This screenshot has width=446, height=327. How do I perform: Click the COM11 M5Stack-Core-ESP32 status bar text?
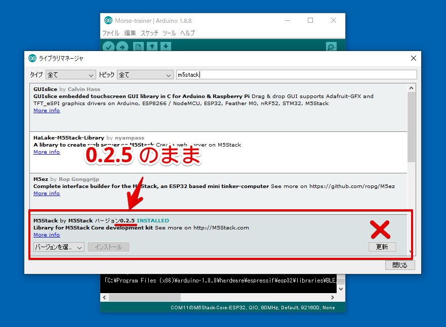point(253,308)
